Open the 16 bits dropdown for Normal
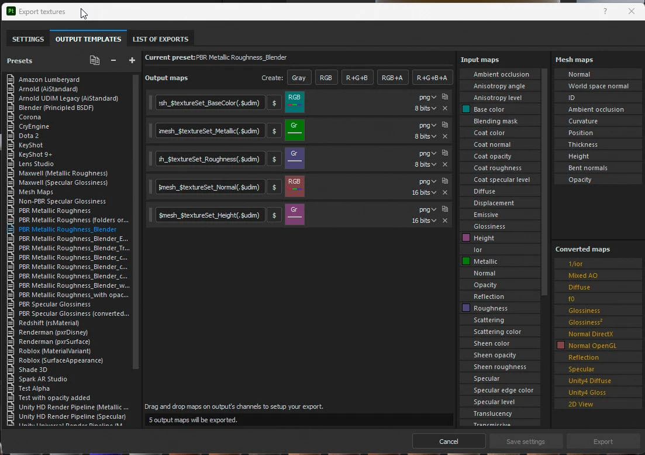 (x=424, y=192)
